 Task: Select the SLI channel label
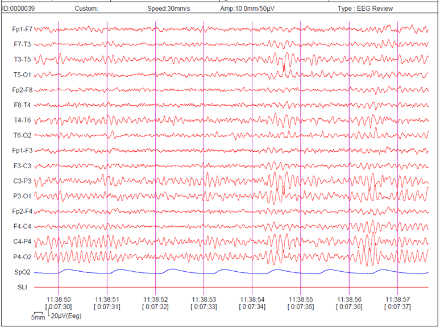coord(22,287)
